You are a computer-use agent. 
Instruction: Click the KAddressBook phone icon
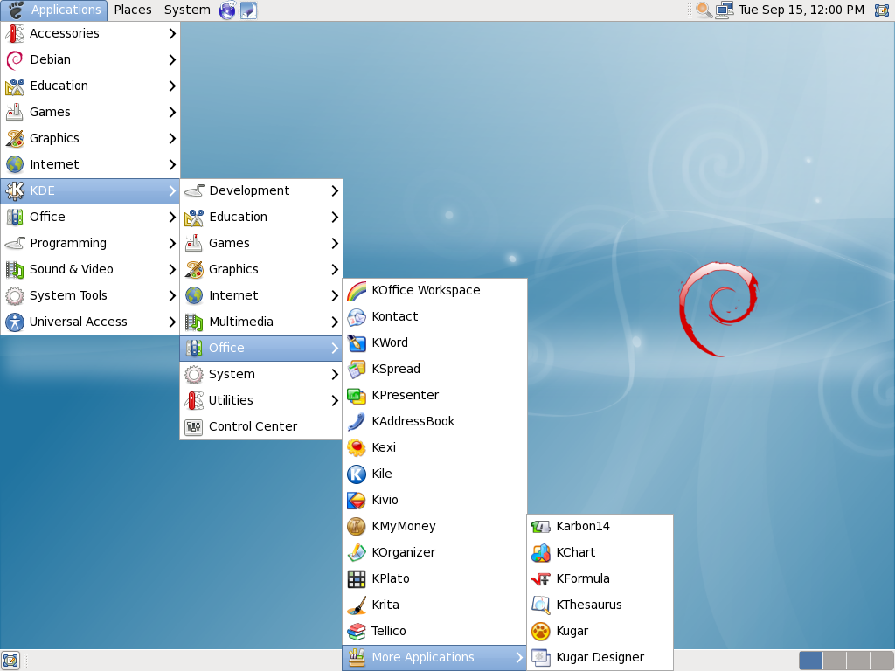tap(357, 422)
